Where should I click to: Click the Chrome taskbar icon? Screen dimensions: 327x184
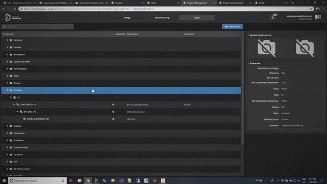click(88, 180)
